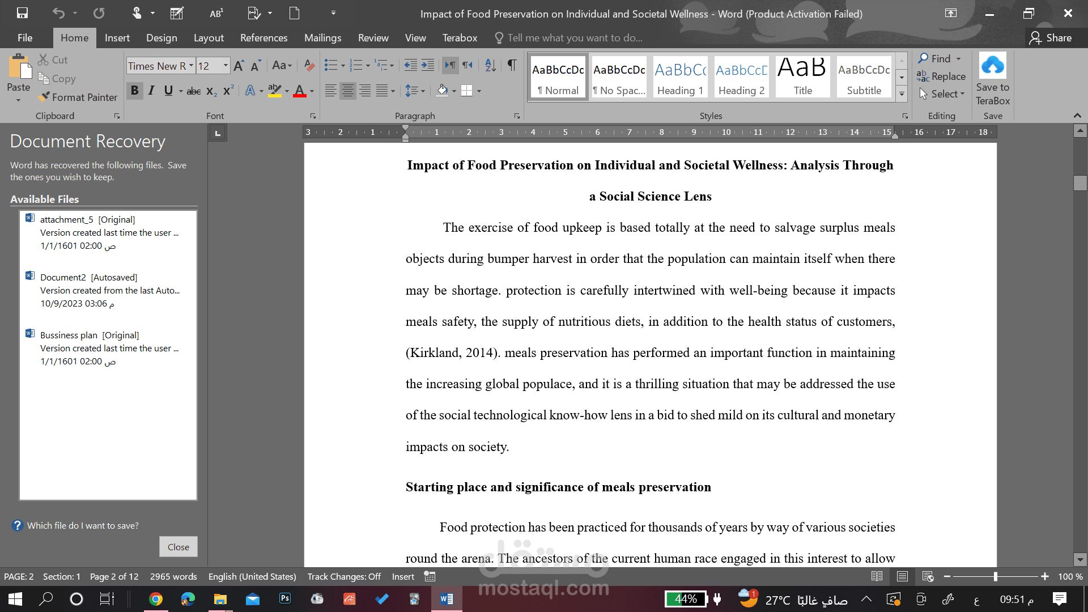Select the recovered Document2 [Autosaved] file

coord(108,290)
